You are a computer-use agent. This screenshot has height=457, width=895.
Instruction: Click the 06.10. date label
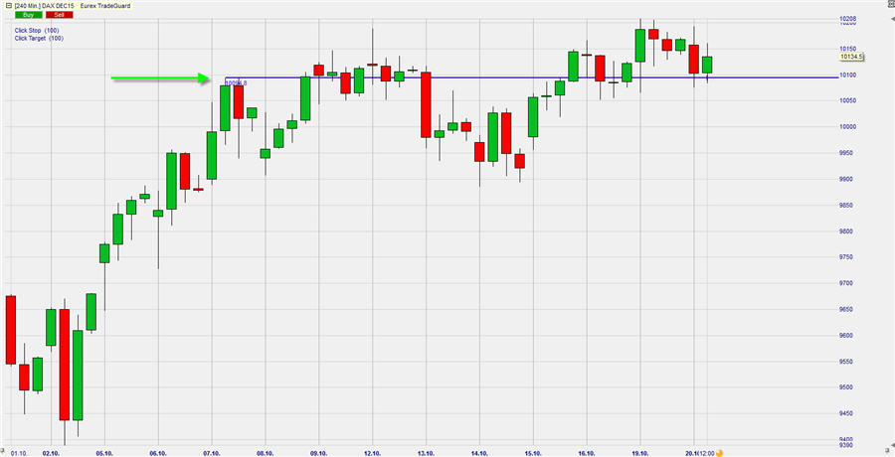tap(158, 453)
